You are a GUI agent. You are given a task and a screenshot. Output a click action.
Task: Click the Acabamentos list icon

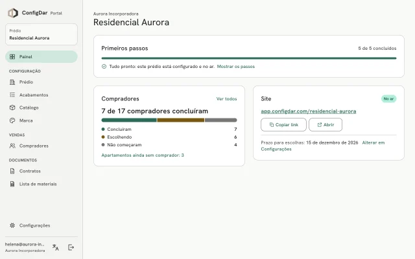(12, 95)
